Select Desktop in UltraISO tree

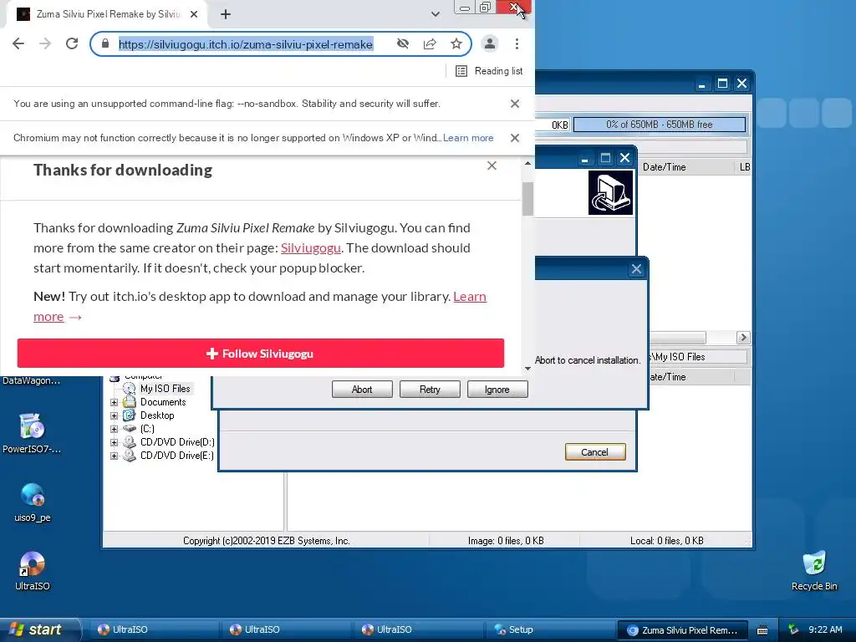[157, 415]
